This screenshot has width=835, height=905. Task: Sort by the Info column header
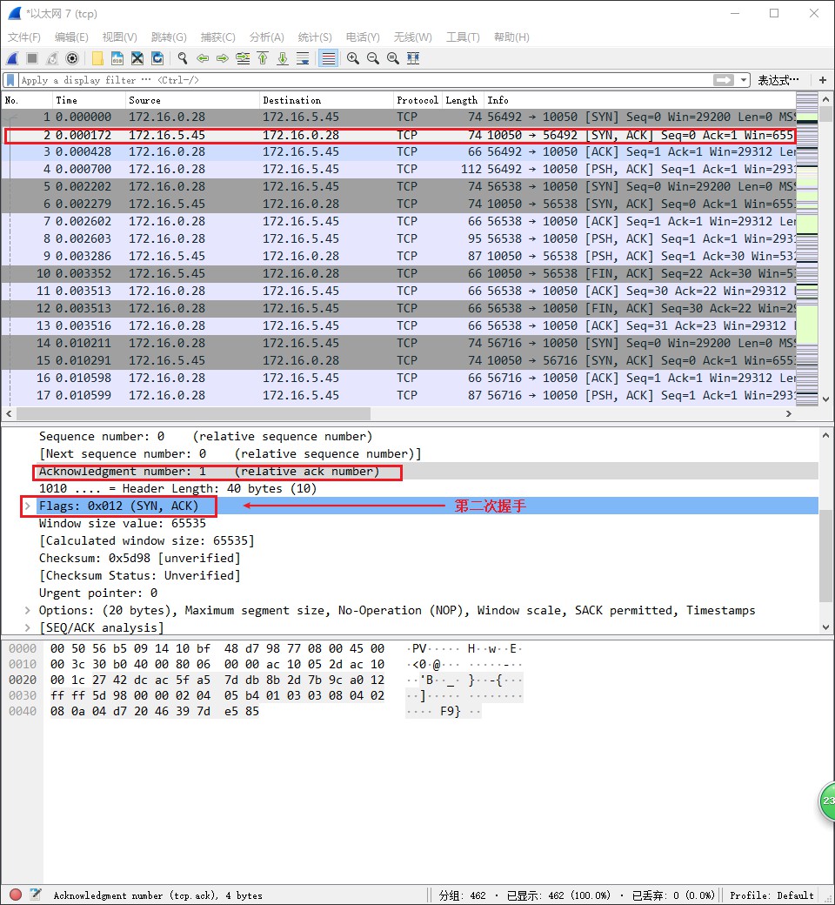coord(639,100)
